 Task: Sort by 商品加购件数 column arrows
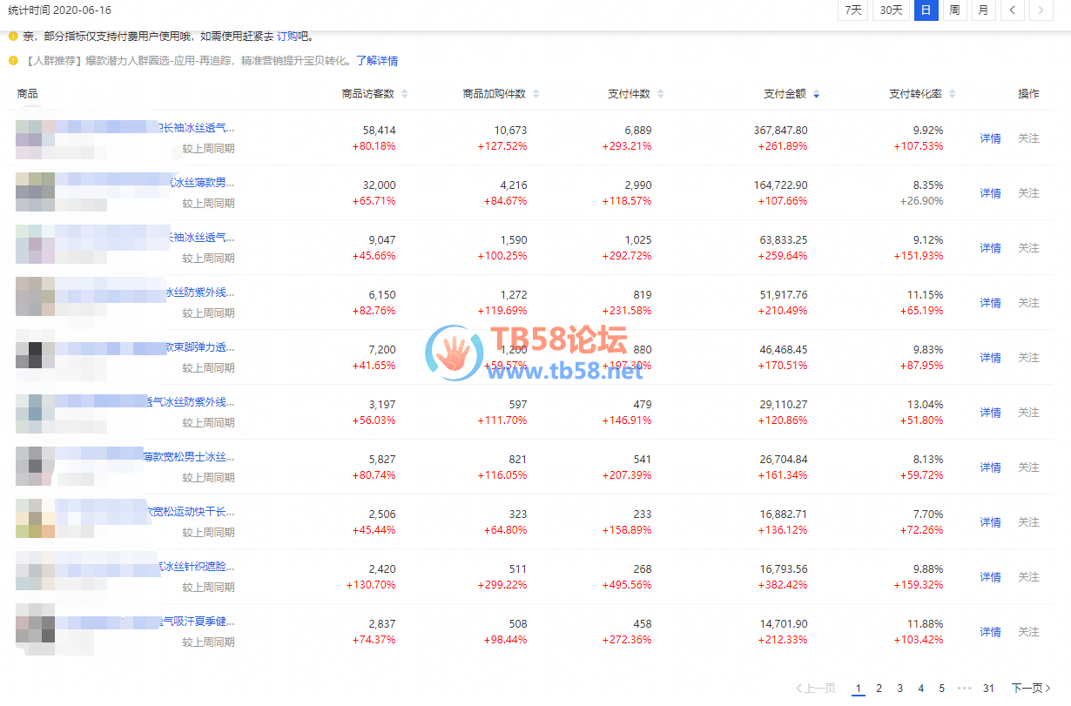point(535,94)
